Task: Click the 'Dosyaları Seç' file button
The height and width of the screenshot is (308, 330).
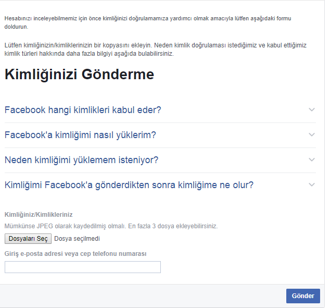Action: click(x=28, y=239)
